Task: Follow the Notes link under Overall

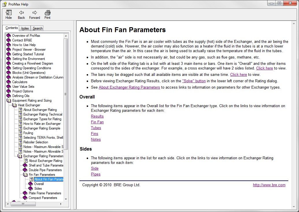Action: coord(96,139)
